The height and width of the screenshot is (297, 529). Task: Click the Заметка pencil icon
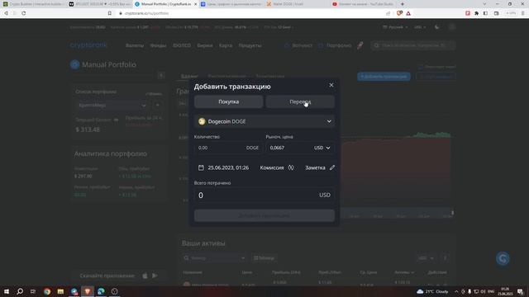click(x=332, y=167)
